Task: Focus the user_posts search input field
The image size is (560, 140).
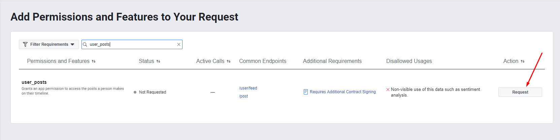Action: [132, 44]
